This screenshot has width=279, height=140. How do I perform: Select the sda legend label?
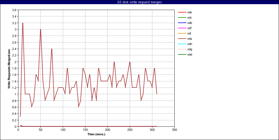click(x=189, y=39)
